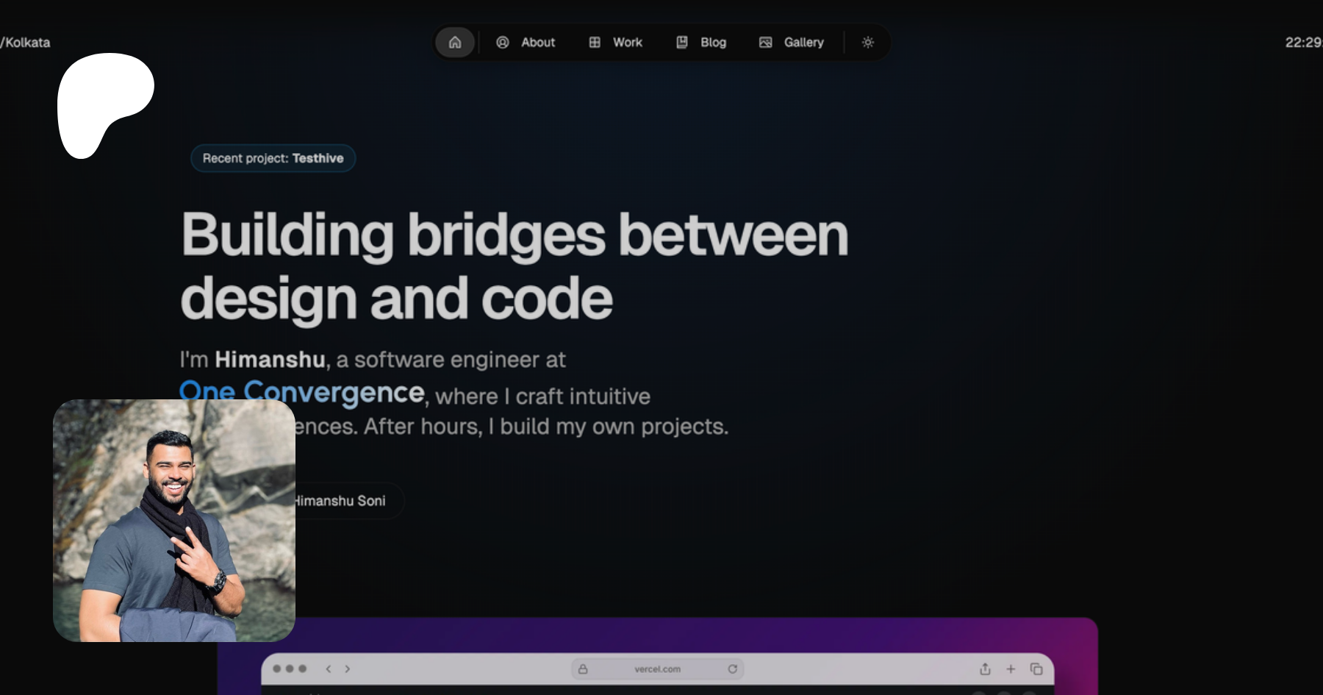
Task: Click the share icon in browser toolbar
Action: [x=985, y=669]
